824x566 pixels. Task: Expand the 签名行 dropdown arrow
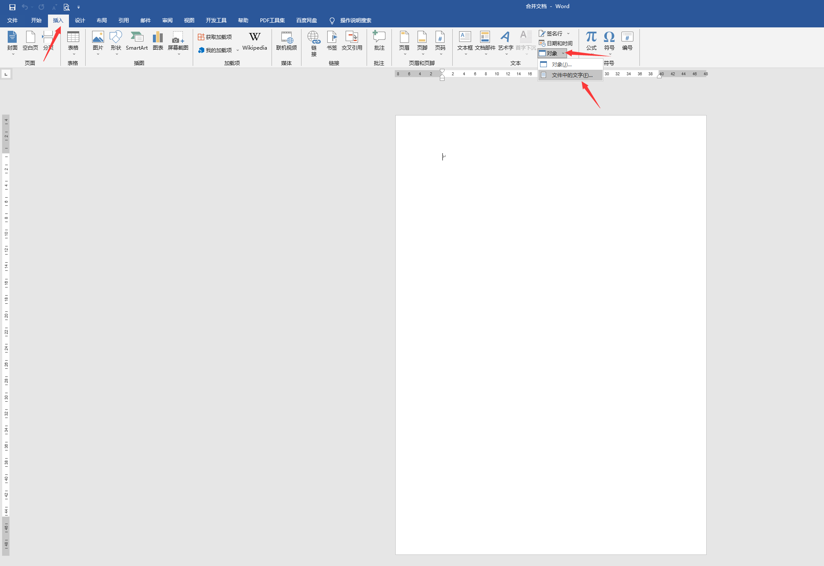click(x=568, y=33)
